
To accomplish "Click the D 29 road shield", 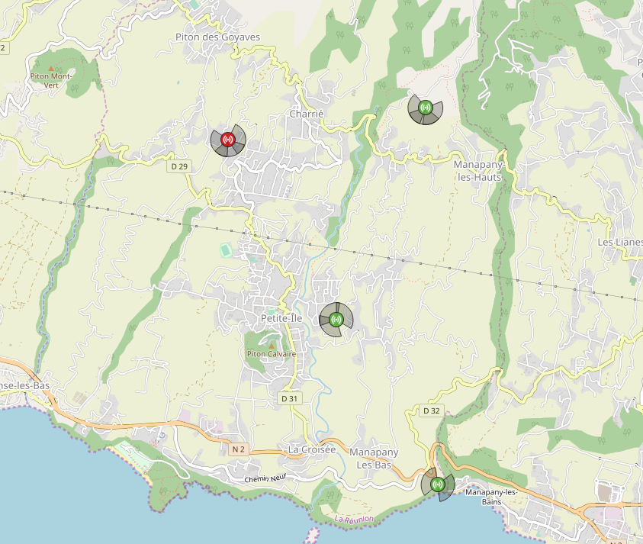I will point(179,166).
